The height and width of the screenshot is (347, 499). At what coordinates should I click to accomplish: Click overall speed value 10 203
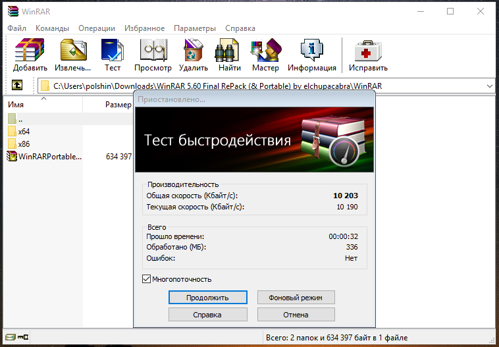(x=346, y=196)
